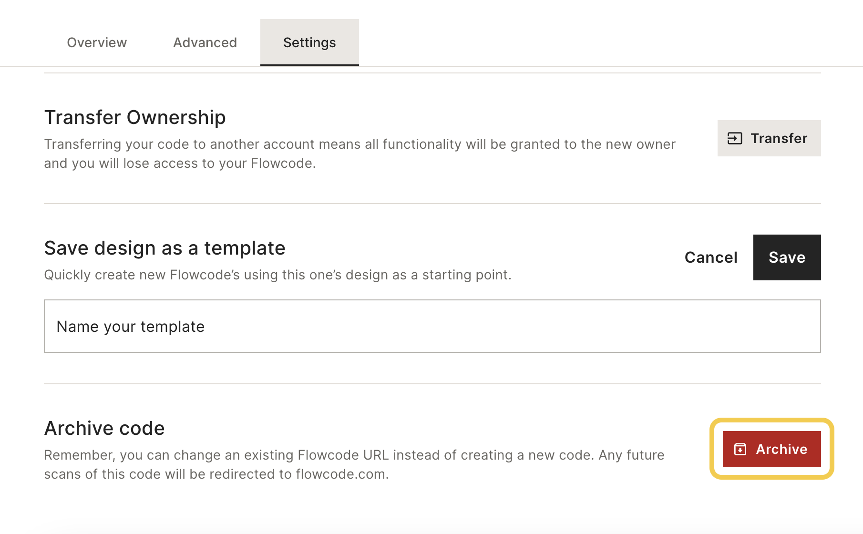Image resolution: width=863 pixels, height=534 pixels.
Task: Focus the Name your template field
Action: (x=432, y=326)
